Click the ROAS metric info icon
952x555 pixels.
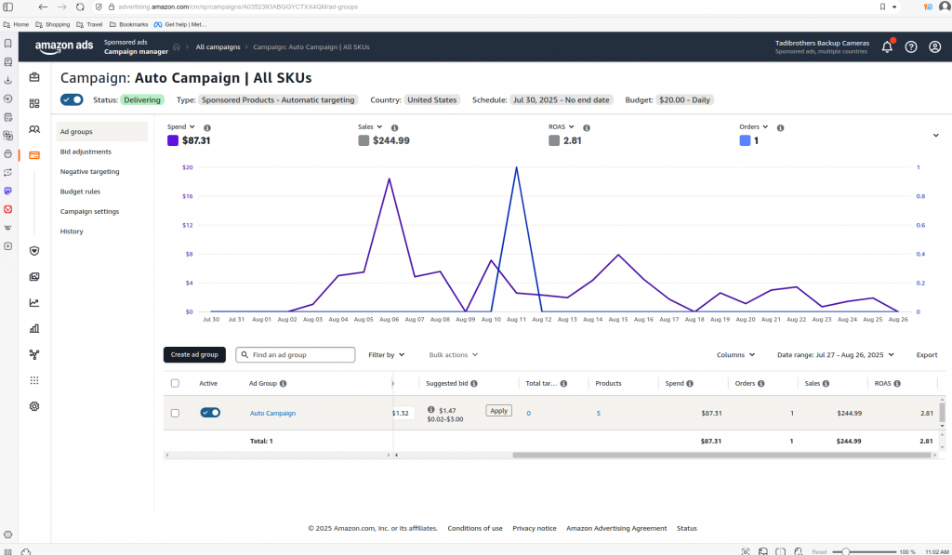tap(587, 127)
